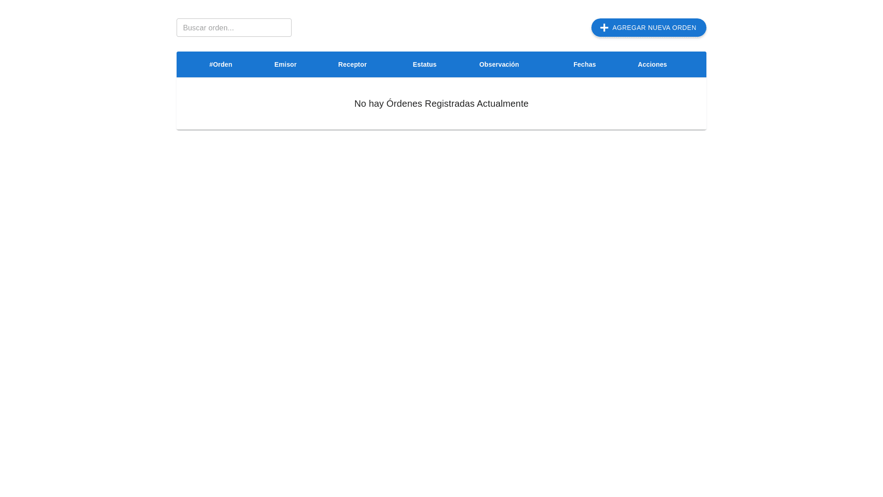
Task: Focus the Buscar orden search field
Action: (x=234, y=28)
